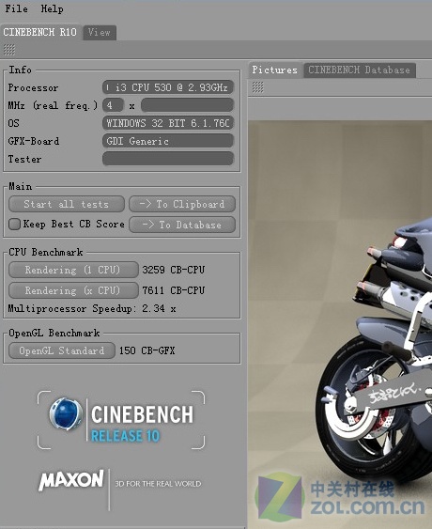Click the To Database button
This screenshot has width=432, height=529.
coord(182,225)
